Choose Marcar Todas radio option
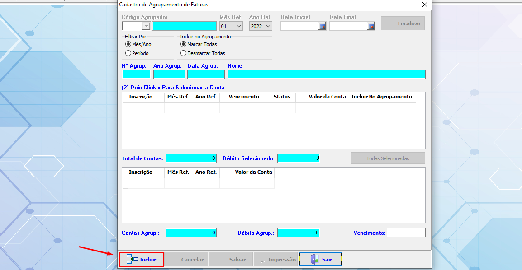Screen dimensions: 522x270 (183, 44)
